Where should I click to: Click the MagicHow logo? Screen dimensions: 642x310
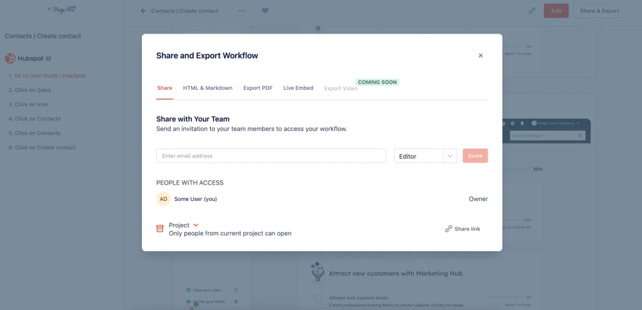[61, 9]
